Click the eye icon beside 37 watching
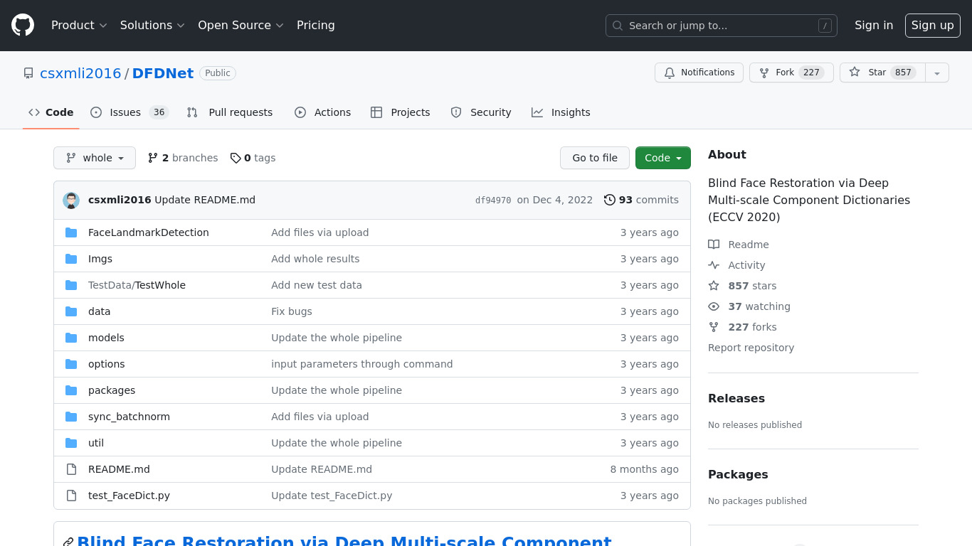This screenshot has height=546, width=972. coord(714,306)
